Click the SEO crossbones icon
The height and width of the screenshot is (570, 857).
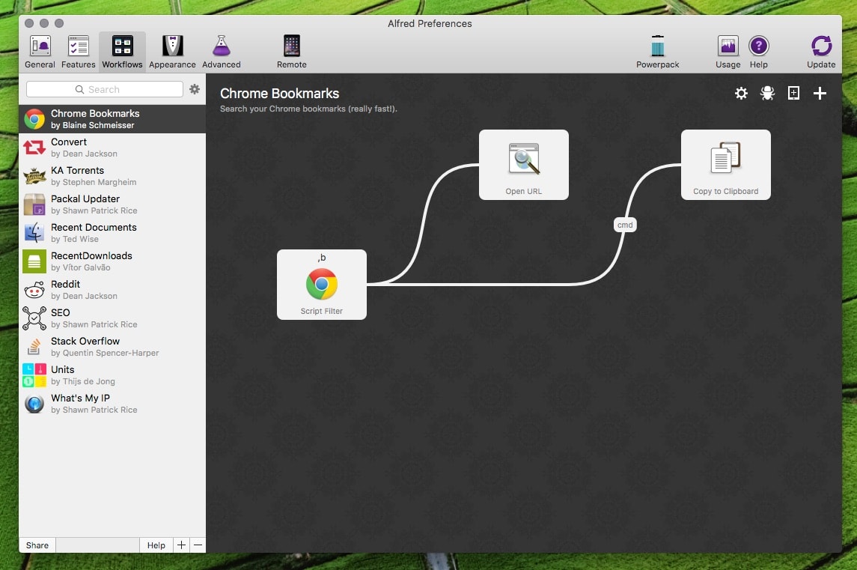click(x=34, y=318)
